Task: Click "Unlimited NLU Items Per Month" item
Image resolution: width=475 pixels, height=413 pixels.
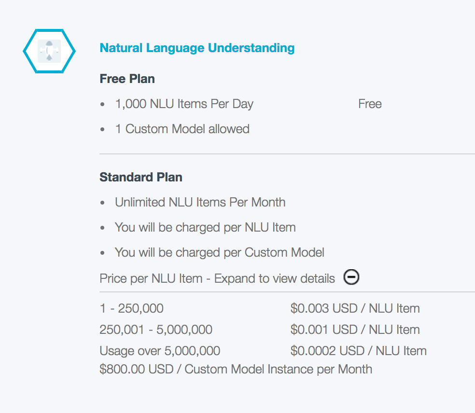Action: (200, 202)
